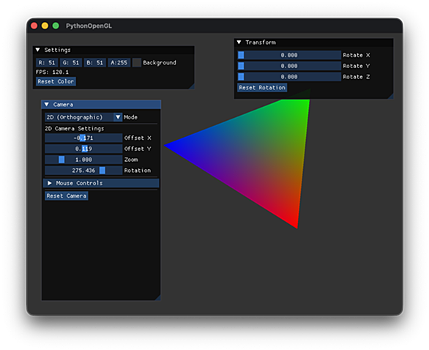This screenshot has height=350, width=429.
Task: Click the A:255 alpha value field
Action: (x=119, y=63)
